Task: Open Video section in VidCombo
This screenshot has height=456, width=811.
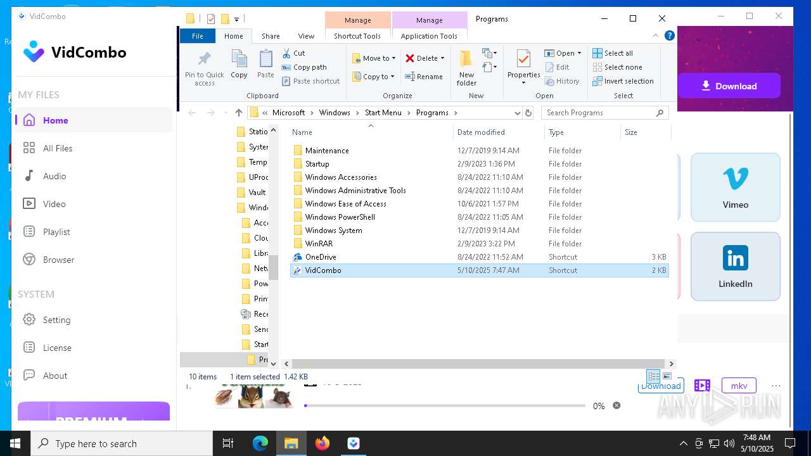Action: coord(93,204)
